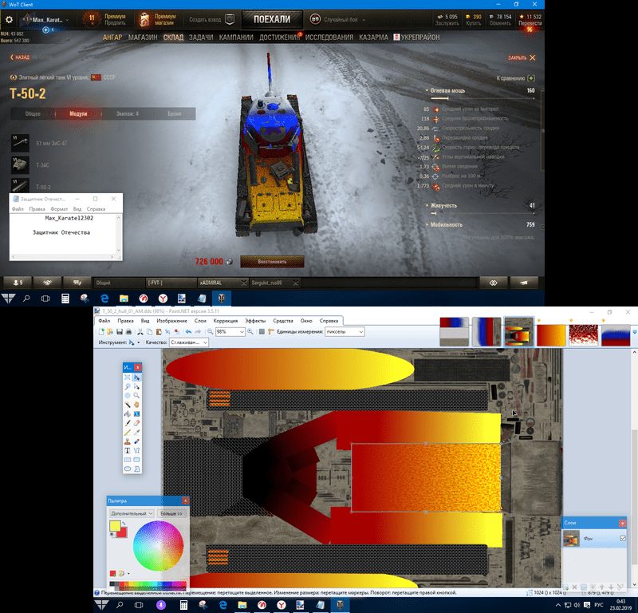Open the Дополнительный dropdown in Палитра
Viewport: 638px width, 613px height.
pos(132,513)
